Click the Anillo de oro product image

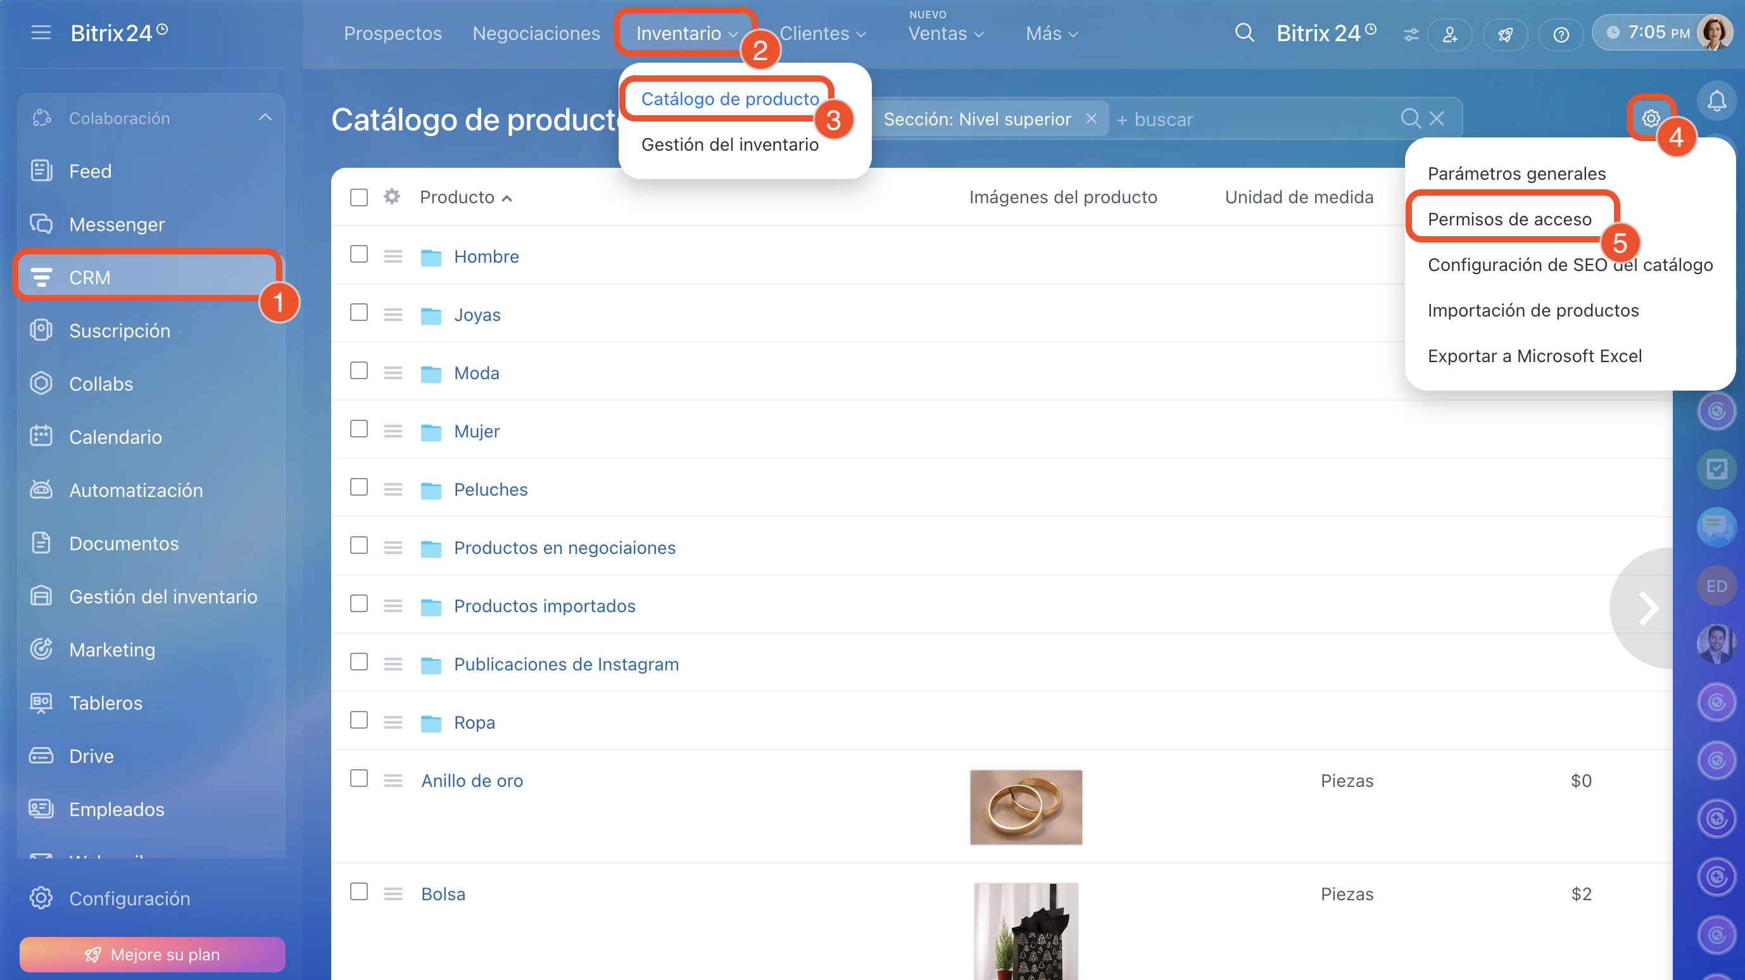(x=1026, y=807)
